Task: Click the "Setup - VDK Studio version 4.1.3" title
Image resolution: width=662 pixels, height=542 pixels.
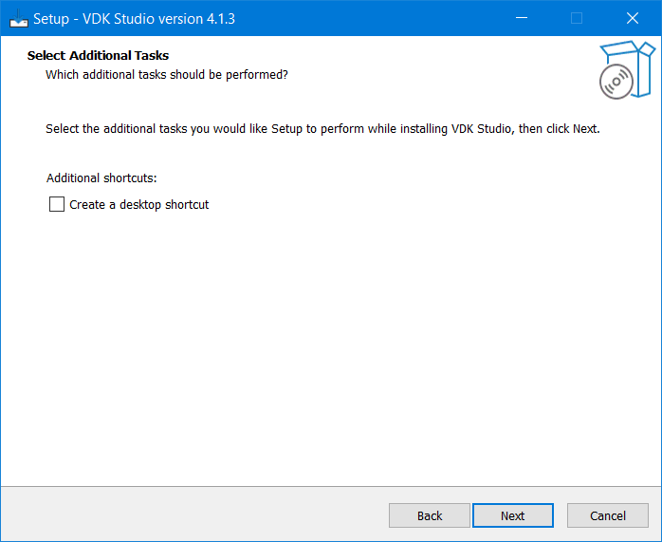Action: coord(135,18)
